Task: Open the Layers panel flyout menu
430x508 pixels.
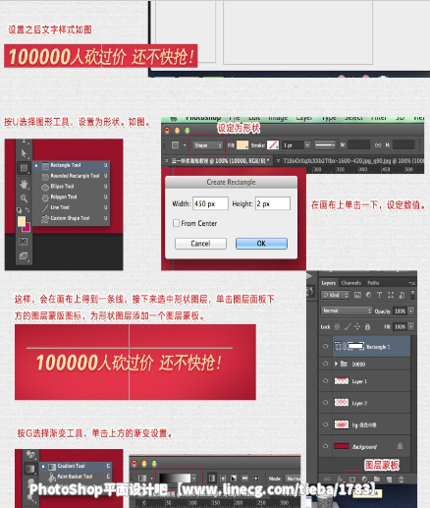Action: (412, 283)
